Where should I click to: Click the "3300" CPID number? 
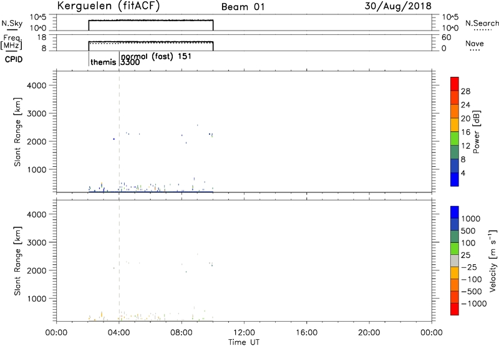130,62
